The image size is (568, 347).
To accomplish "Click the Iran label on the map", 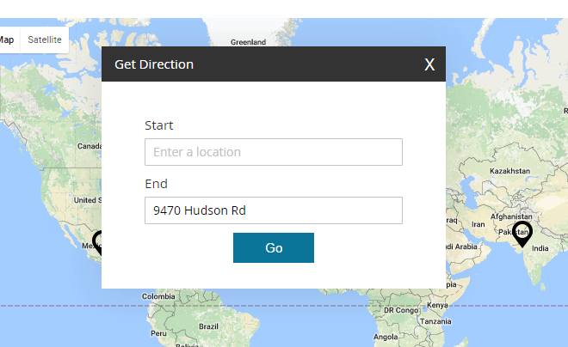I will click(x=478, y=224).
